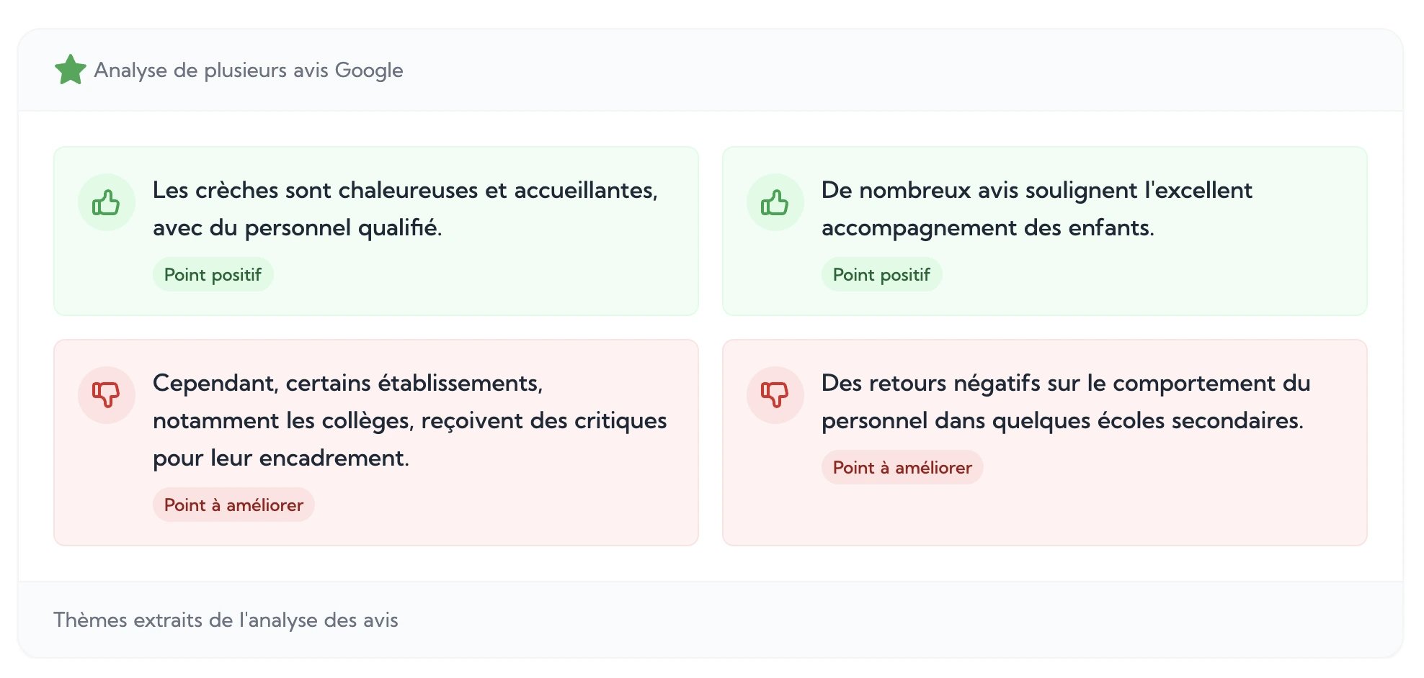1424x678 pixels.
Task: Open the 'Analyse de plusieurs avis Google' header
Action: (x=249, y=70)
